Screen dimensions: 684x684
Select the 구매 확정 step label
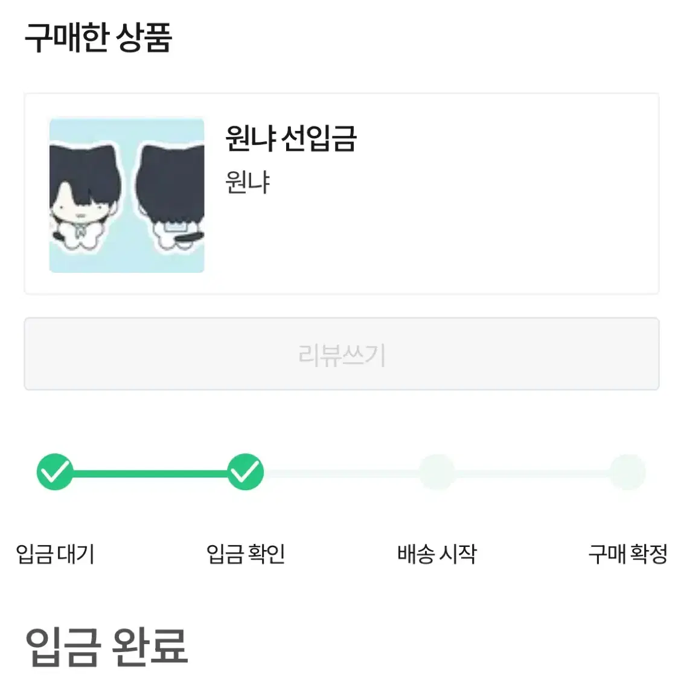tap(628, 554)
